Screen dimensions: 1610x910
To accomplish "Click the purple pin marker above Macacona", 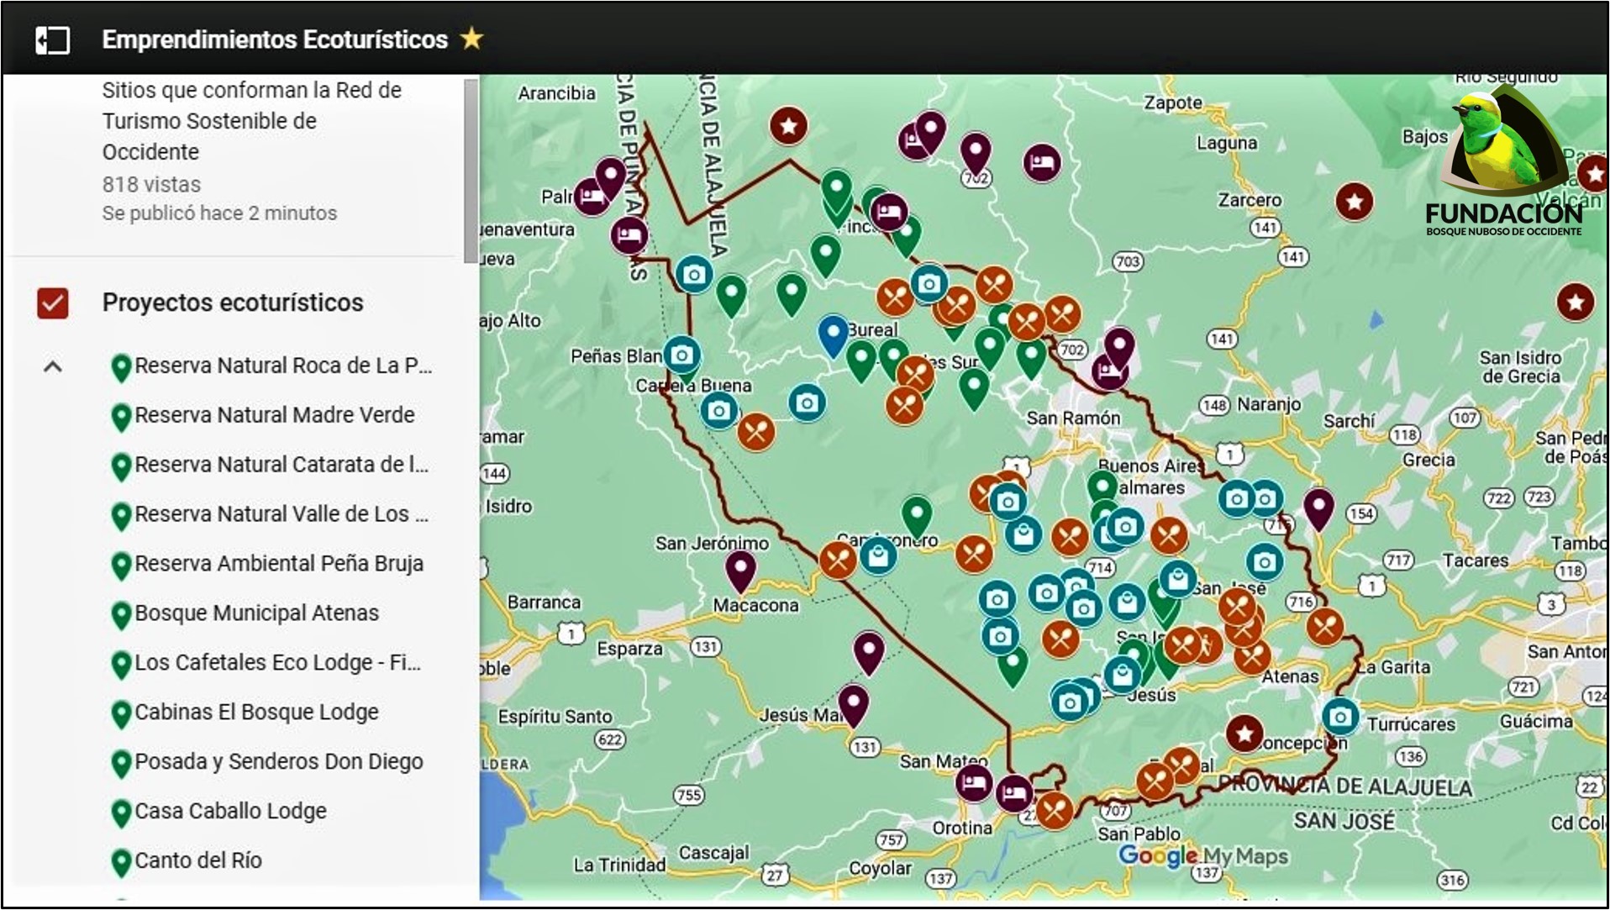I will pyautogui.click(x=740, y=569).
